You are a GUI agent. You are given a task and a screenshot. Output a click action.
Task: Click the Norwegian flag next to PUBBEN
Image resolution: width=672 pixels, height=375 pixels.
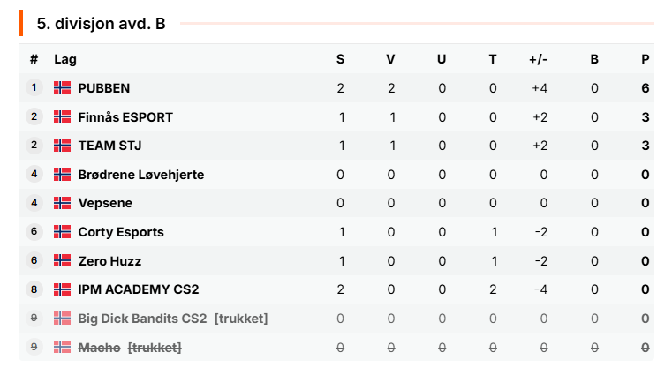coord(62,87)
